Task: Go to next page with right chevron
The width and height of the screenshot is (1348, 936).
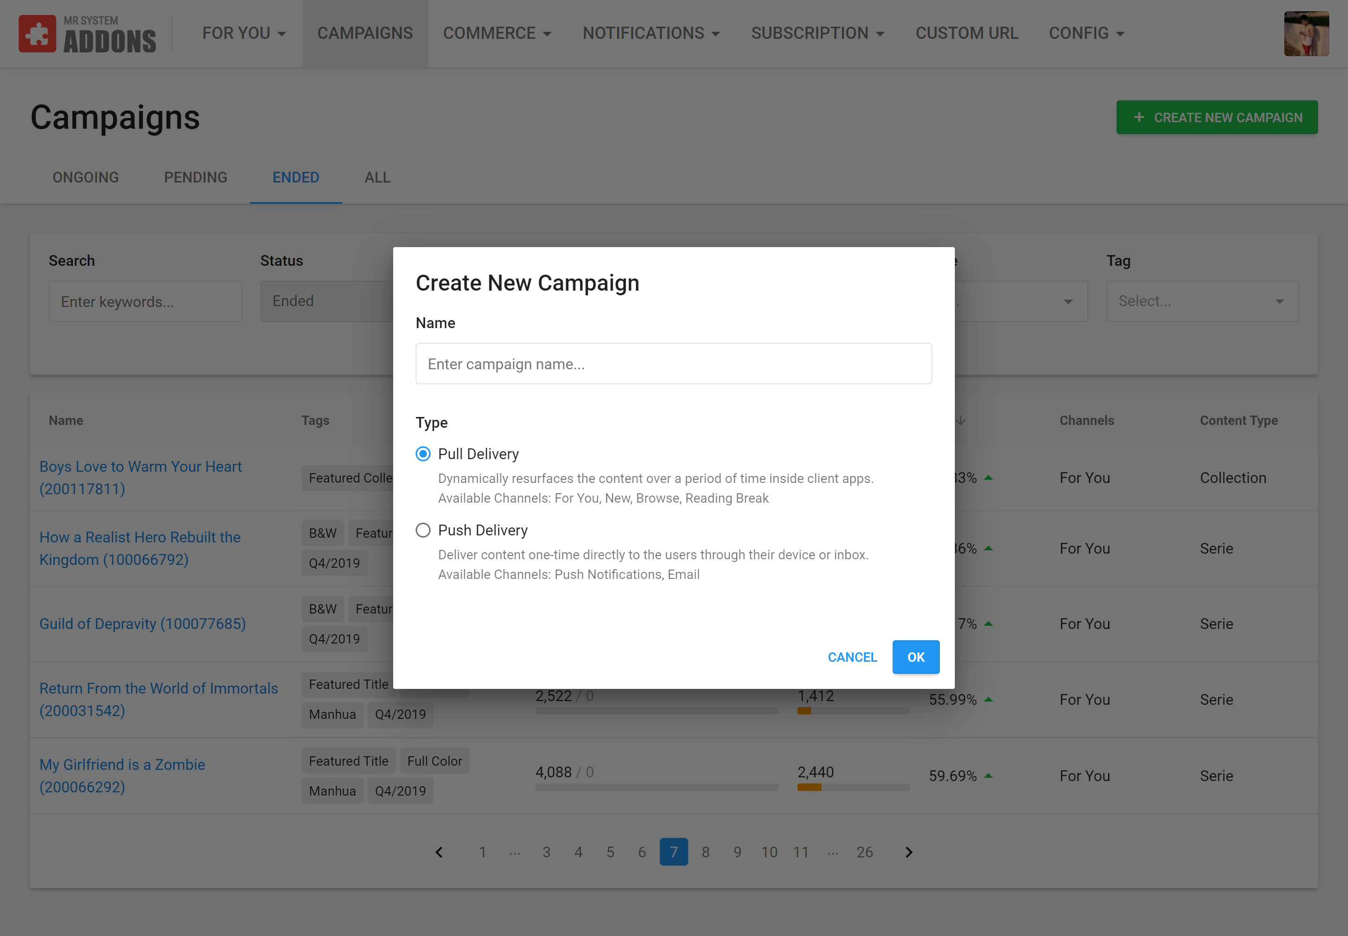Action: (908, 852)
